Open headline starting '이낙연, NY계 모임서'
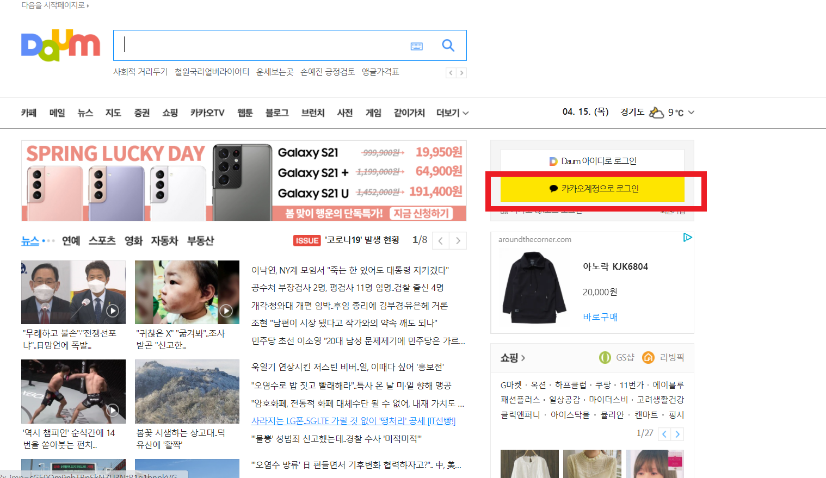 point(350,270)
